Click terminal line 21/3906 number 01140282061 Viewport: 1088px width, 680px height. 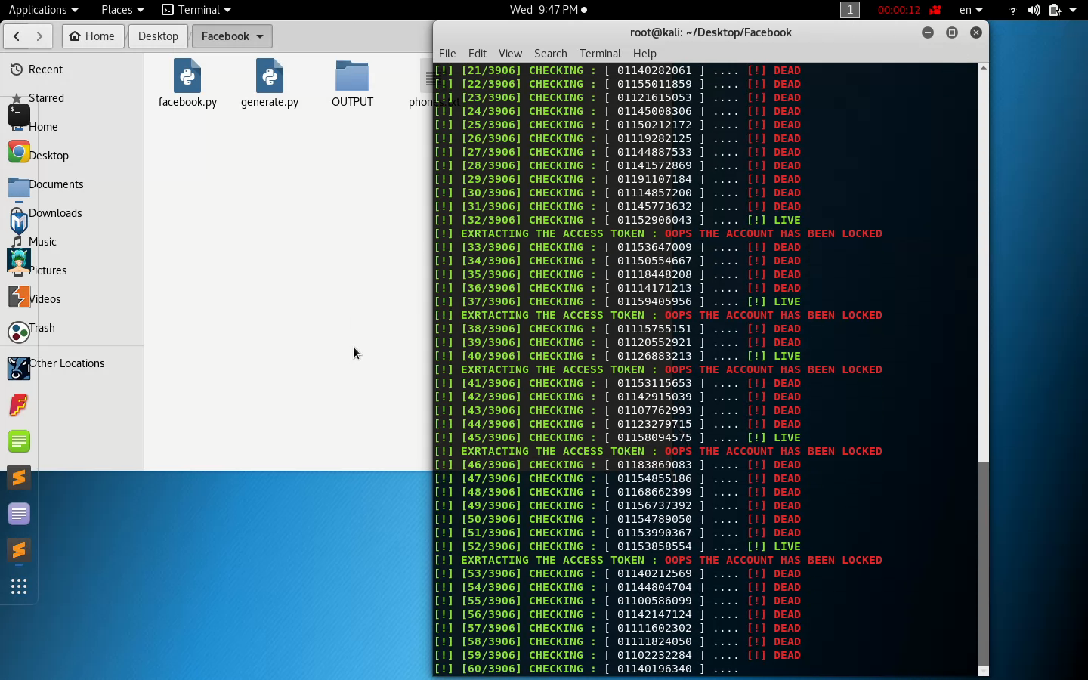click(654, 70)
